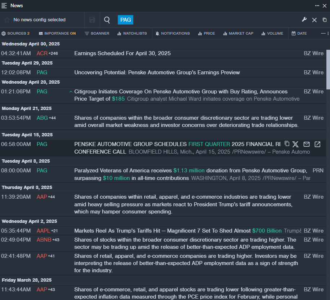Open the vertical dots menu in filter bar
330x300 pixels.
[328, 33]
